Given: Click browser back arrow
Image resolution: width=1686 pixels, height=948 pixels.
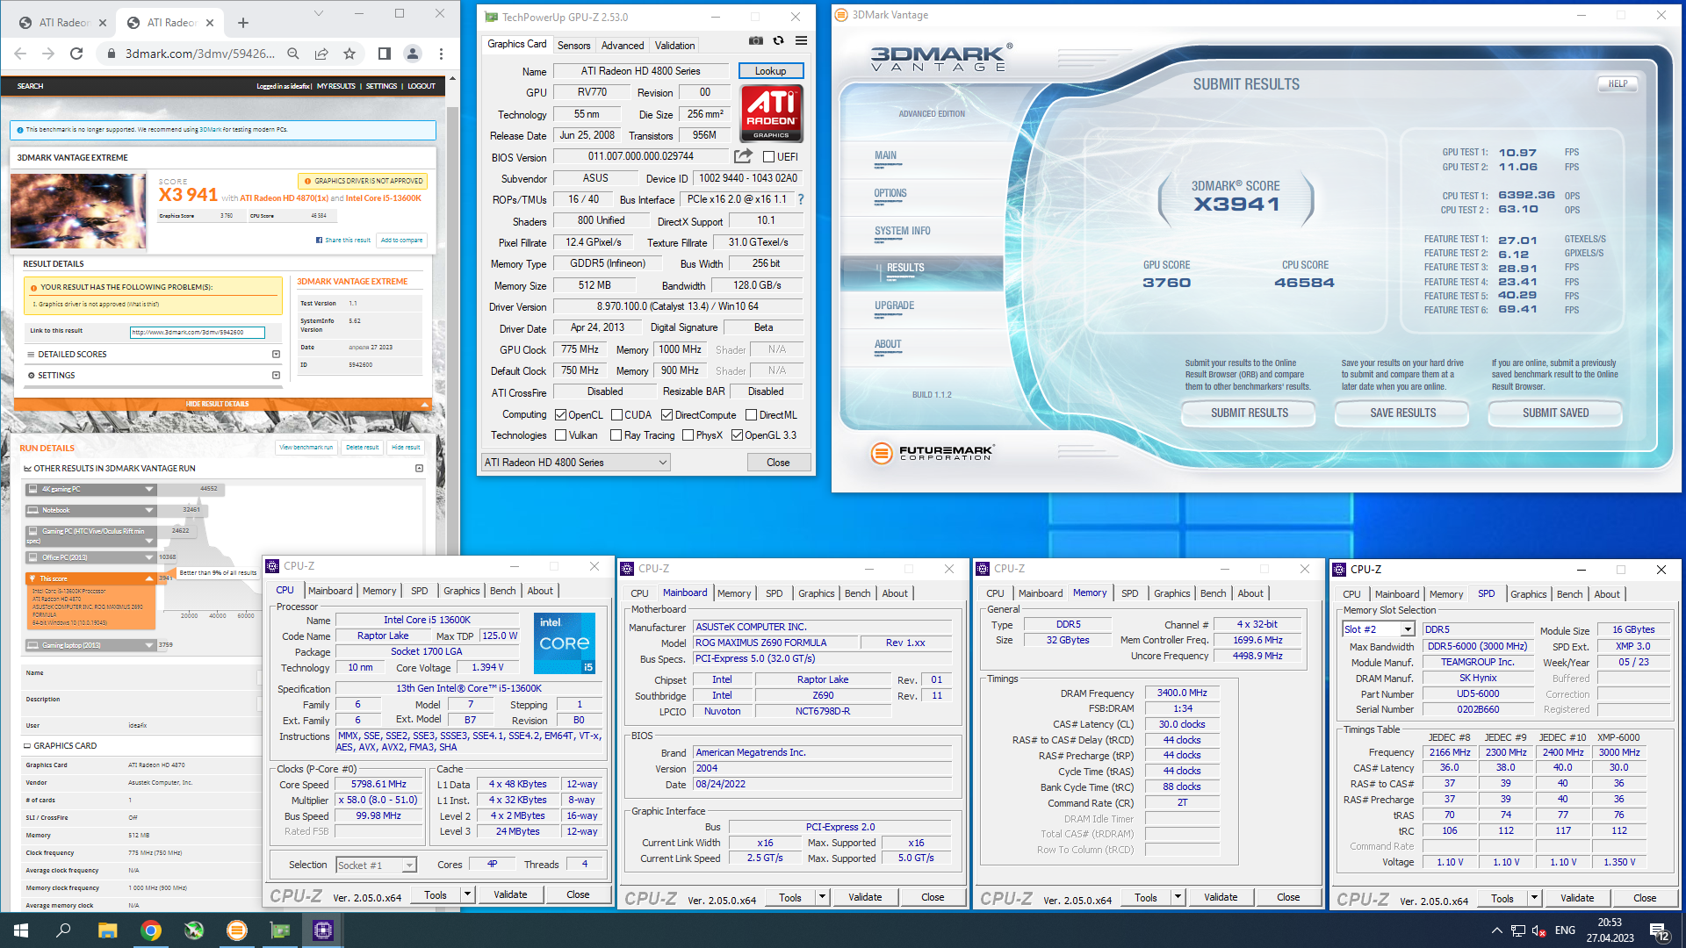Looking at the screenshot, I should pyautogui.click(x=20, y=54).
